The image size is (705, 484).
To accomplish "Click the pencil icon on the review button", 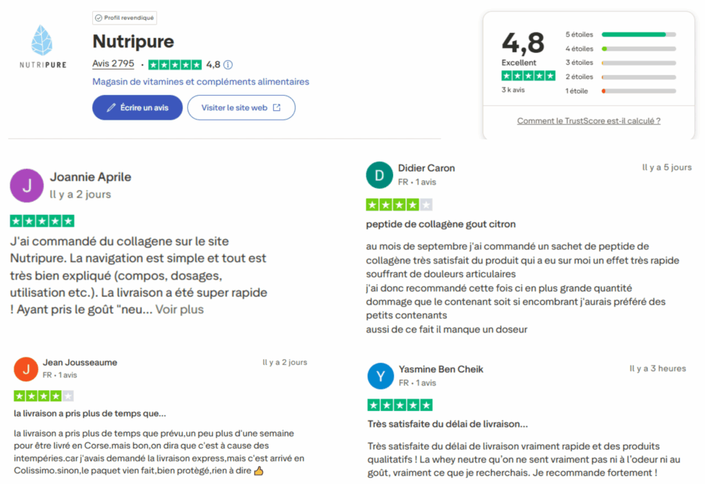I will 111,107.
